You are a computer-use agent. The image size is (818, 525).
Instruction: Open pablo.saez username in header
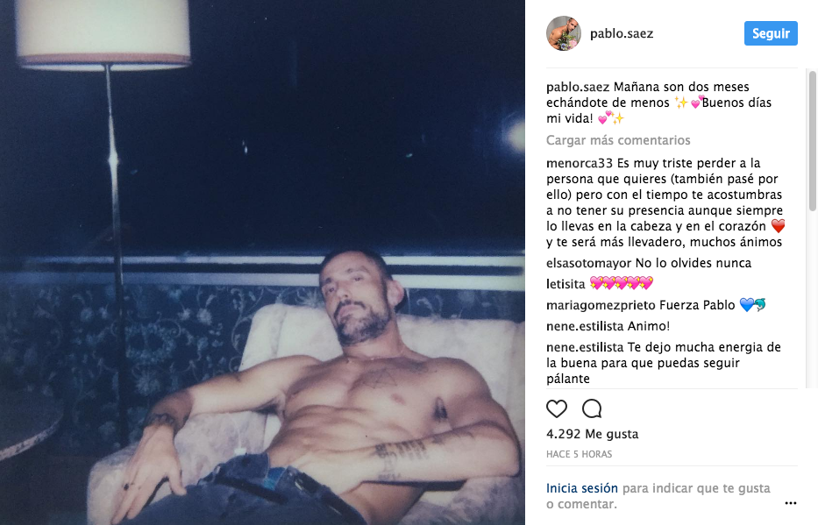622,33
